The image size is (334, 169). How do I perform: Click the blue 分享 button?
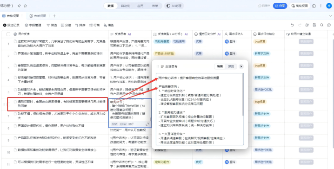pyautogui.click(x=280, y=6)
